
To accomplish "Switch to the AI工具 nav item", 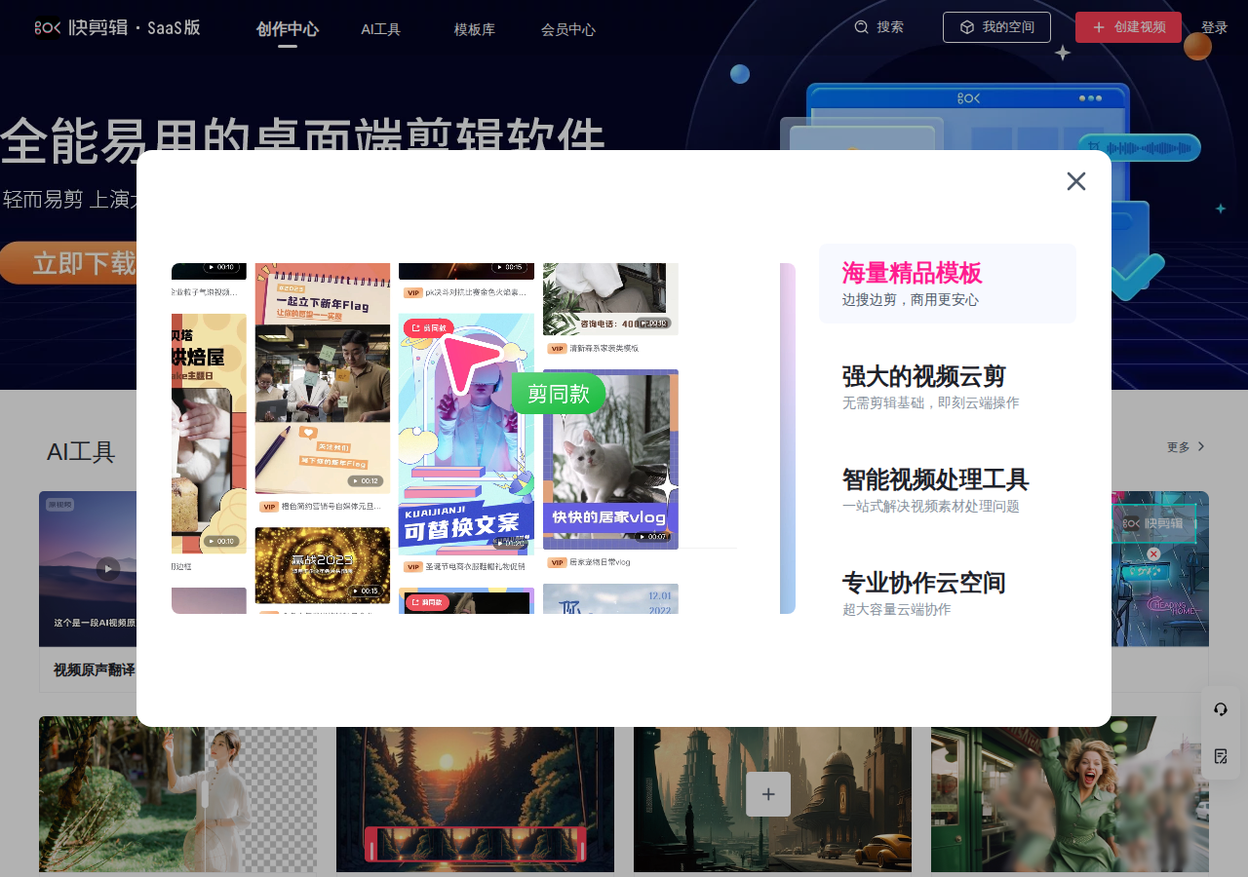I will [x=380, y=29].
